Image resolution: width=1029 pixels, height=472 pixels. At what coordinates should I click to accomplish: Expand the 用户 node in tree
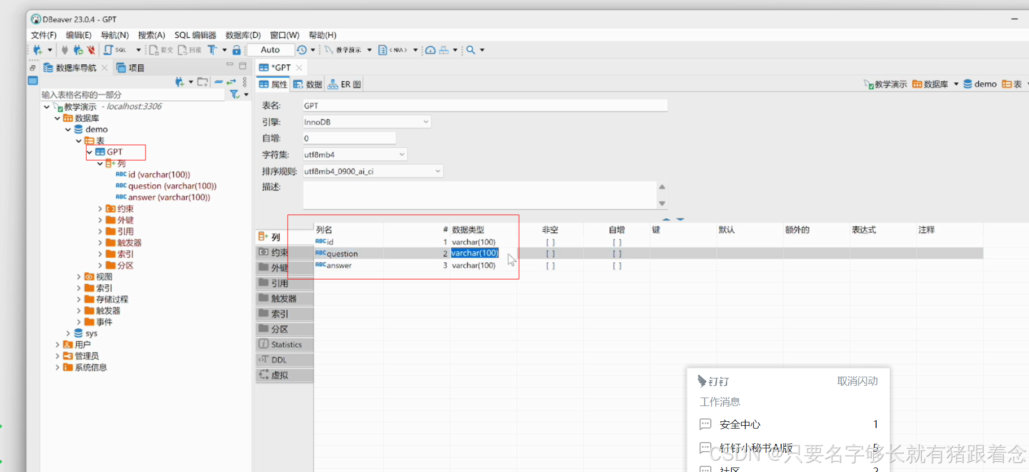[58, 345]
